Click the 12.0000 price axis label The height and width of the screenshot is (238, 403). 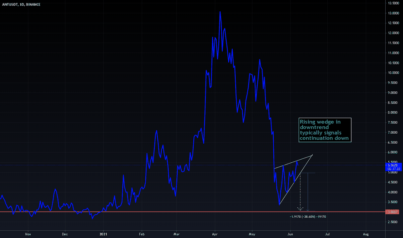[x=393, y=33]
